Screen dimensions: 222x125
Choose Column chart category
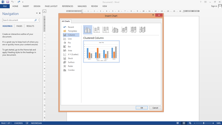[71, 35]
